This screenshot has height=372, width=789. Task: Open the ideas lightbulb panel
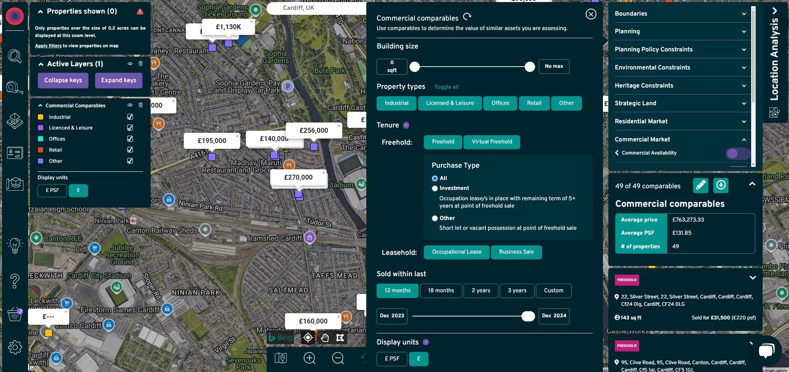point(15,245)
